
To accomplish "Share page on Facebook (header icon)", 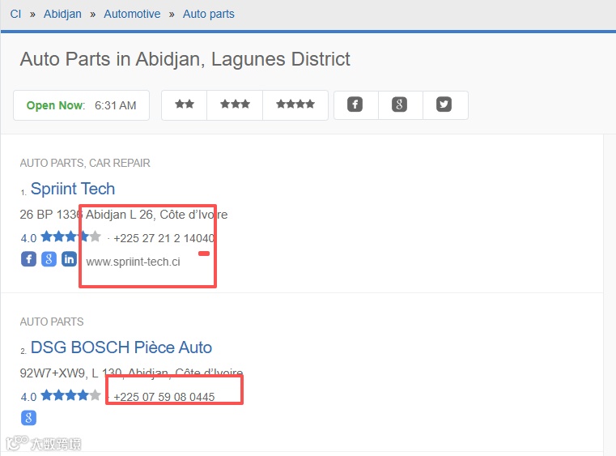I will pyautogui.click(x=355, y=104).
